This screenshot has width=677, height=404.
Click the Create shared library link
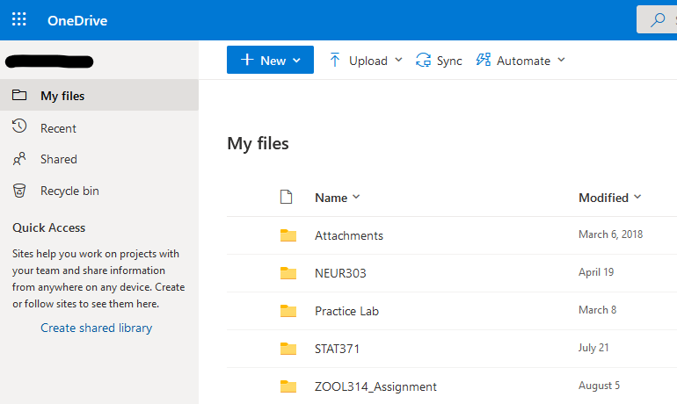click(x=96, y=328)
